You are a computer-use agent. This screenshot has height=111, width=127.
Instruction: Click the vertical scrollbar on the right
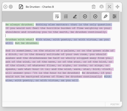pyautogui.click(x=121, y=56)
